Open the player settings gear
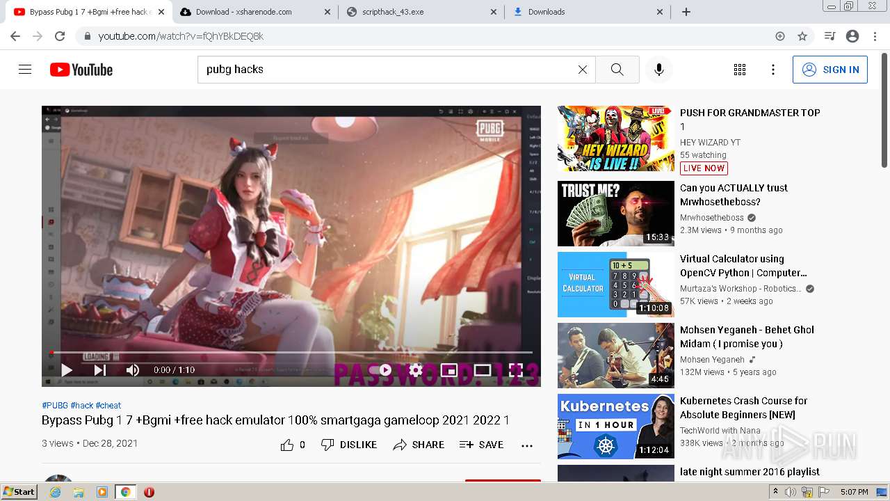Screen dimensions: 890x501 point(416,370)
